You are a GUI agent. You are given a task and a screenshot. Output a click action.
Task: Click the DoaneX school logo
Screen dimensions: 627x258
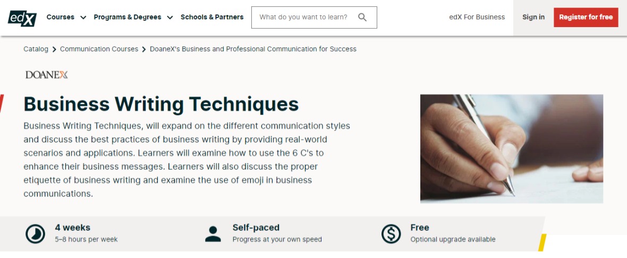click(x=46, y=75)
